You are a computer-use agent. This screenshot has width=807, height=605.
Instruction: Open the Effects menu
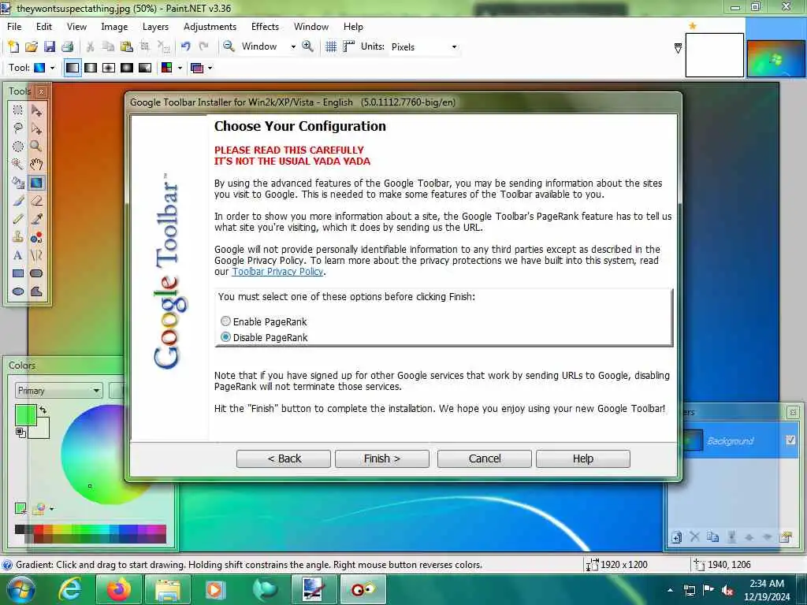(265, 27)
